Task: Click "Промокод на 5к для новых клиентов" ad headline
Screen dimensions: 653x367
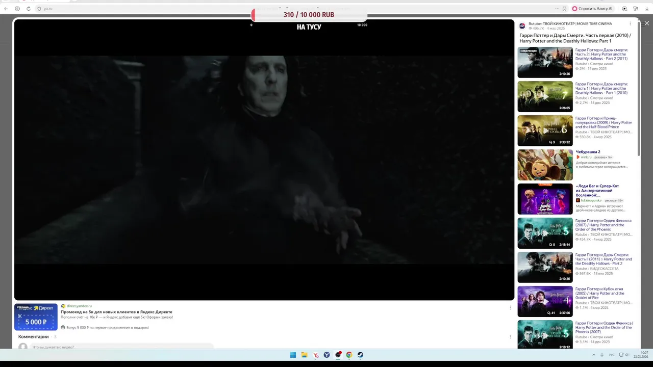Action: (x=116, y=311)
